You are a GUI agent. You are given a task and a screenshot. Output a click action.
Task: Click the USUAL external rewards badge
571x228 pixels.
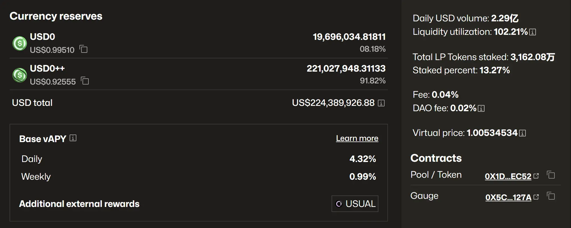(355, 204)
